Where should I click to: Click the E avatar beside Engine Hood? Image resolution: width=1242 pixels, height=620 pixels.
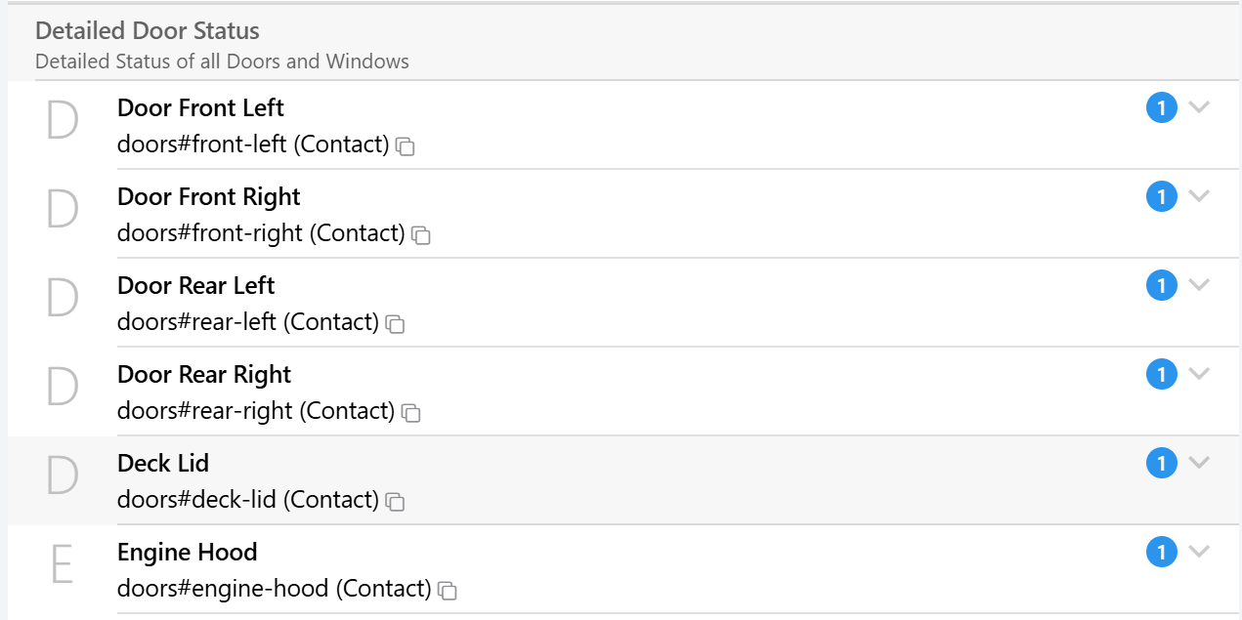pyautogui.click(x=63, y=566)
